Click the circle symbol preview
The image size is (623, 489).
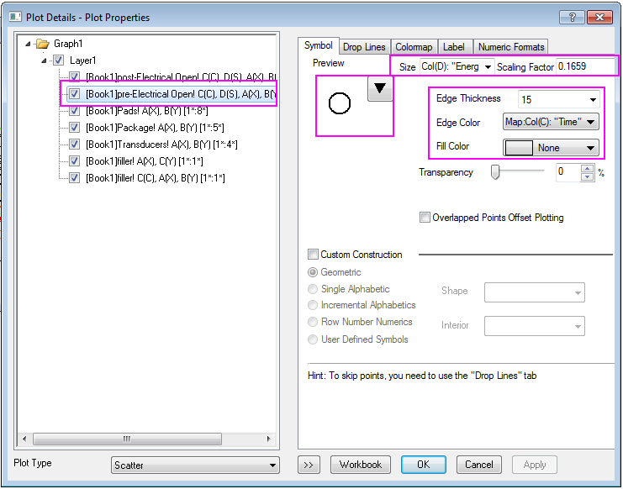pyautogui.click(x=340, y=104)
